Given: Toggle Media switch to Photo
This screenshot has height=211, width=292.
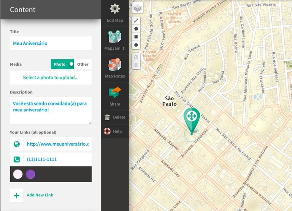Looking at the screenshot, I should 62,64.
